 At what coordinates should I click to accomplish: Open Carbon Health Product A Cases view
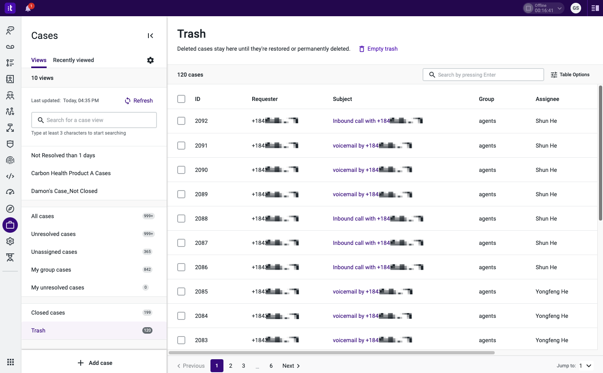(x=94, y=173)
